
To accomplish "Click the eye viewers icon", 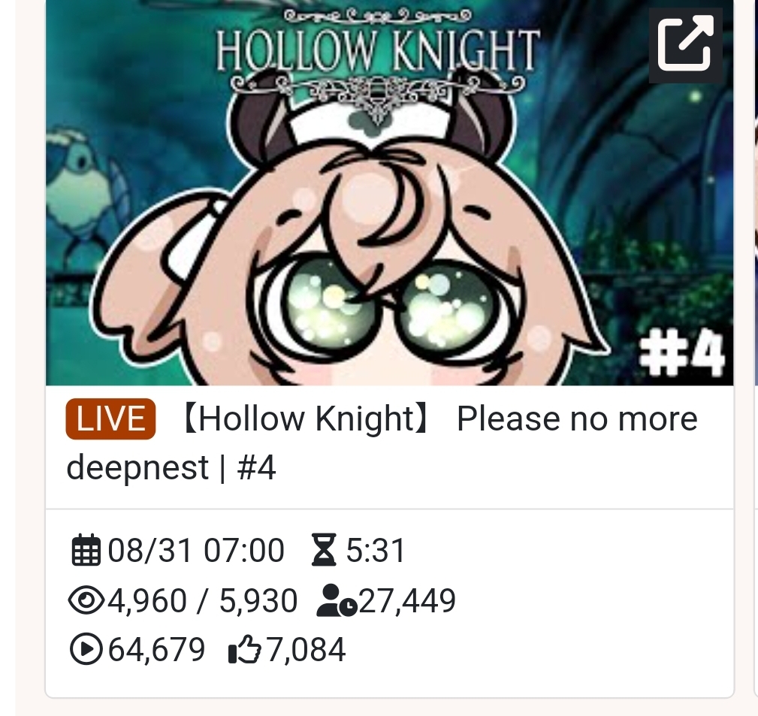I will pyautogui.click(x=86, y=600).
